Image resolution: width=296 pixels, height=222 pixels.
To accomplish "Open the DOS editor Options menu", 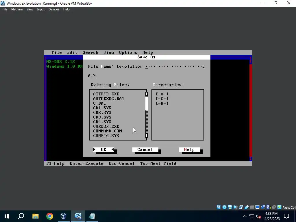I will click(x=128, y=53).
